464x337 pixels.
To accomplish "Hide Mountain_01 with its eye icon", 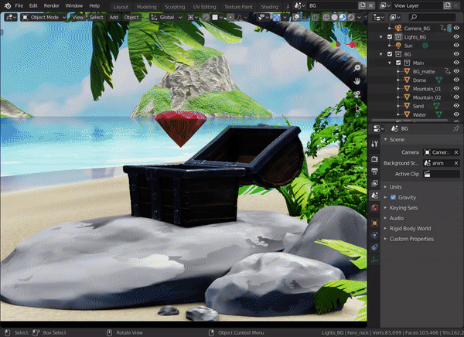I will pyautogui.click(x=456, y=88).
